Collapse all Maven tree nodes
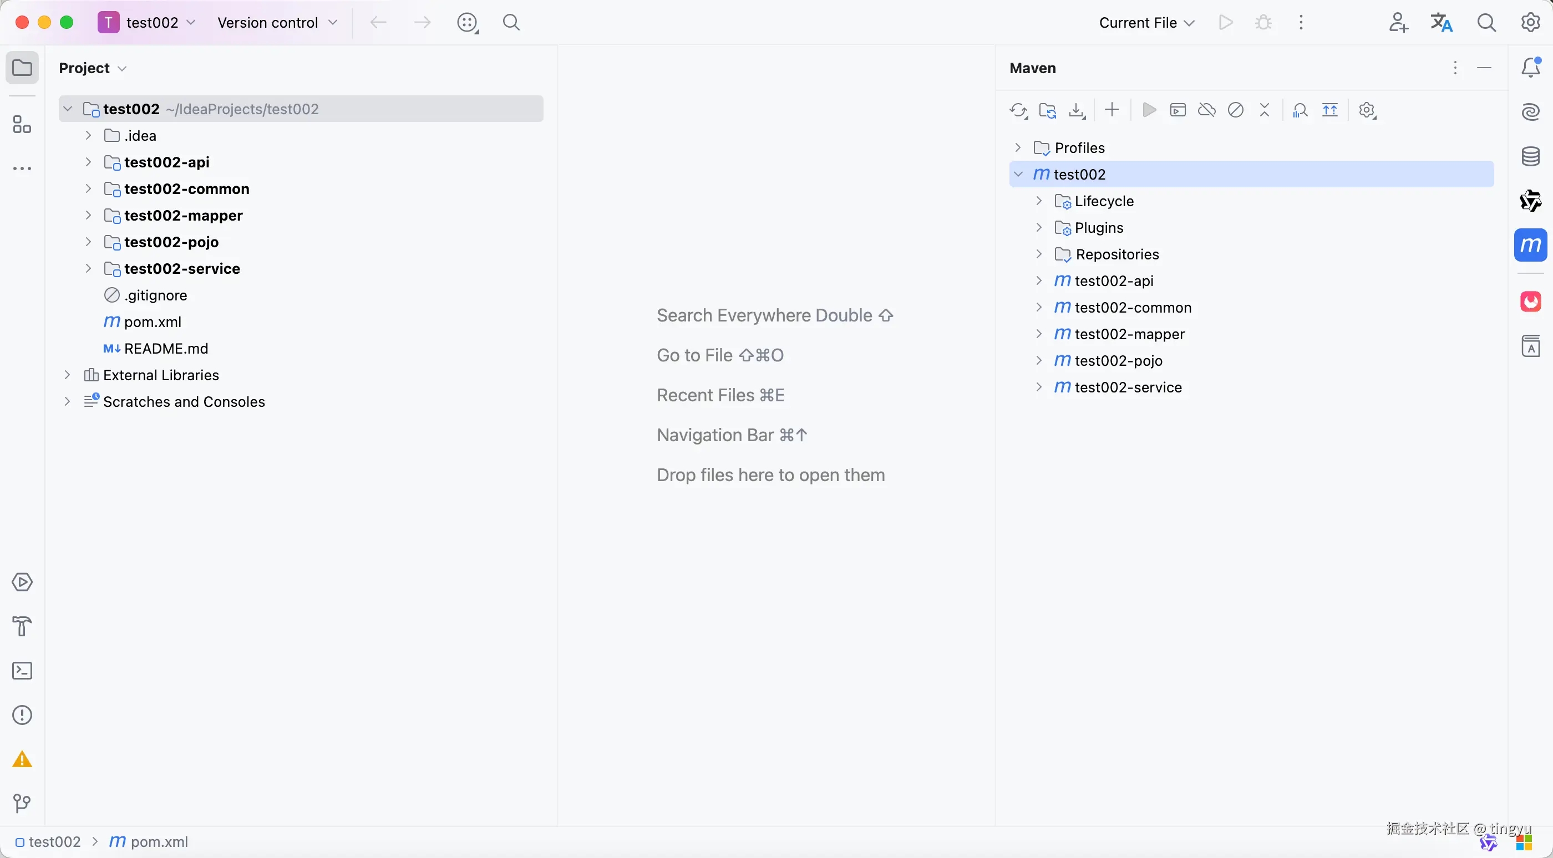 click(x=1264, y=111)
